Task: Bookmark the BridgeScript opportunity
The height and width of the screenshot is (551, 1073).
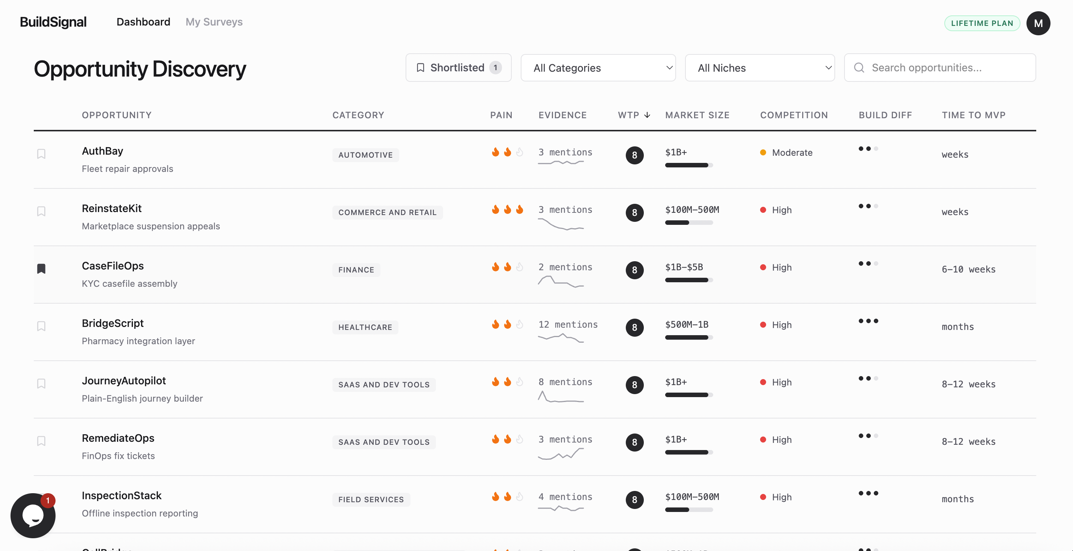Action: (41, 326)
